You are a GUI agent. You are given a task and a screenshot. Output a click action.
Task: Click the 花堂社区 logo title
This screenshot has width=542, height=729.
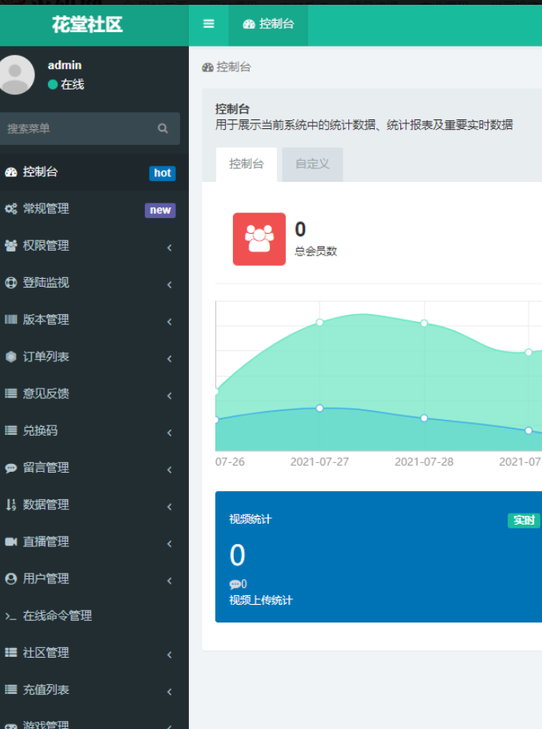click(x=87, y=24)
